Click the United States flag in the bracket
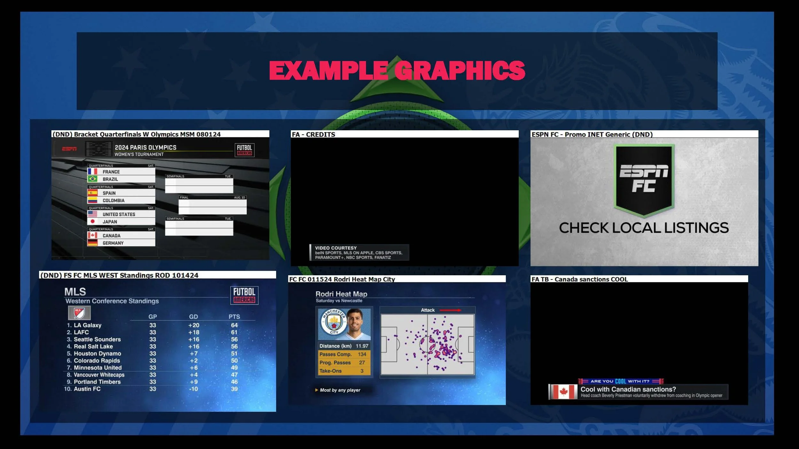This screenshot has width=799, height=449. (93, 214)
